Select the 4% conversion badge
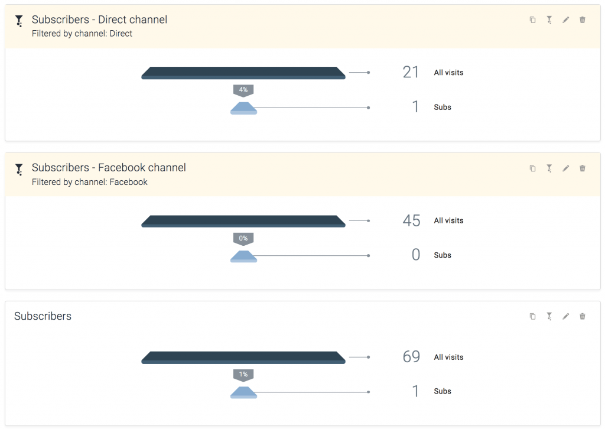 243,90
